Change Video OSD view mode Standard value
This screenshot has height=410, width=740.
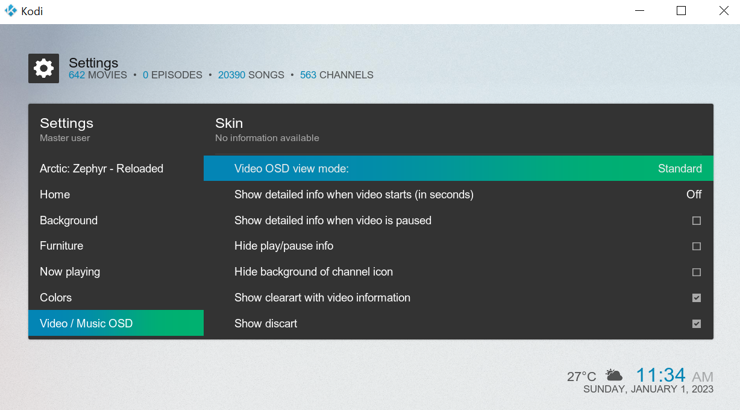(679, 169)
